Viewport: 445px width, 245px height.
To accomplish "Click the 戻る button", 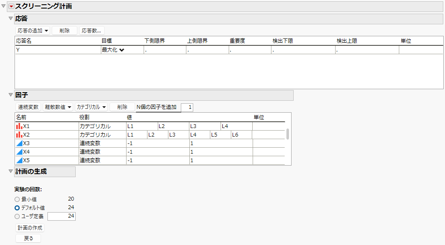I will coord(28,239).
